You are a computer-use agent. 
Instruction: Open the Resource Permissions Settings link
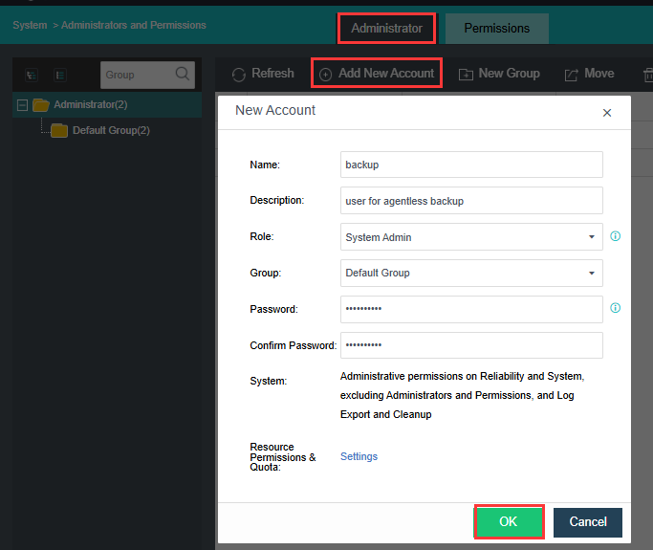pyautogui.click(x=359, y=456)
